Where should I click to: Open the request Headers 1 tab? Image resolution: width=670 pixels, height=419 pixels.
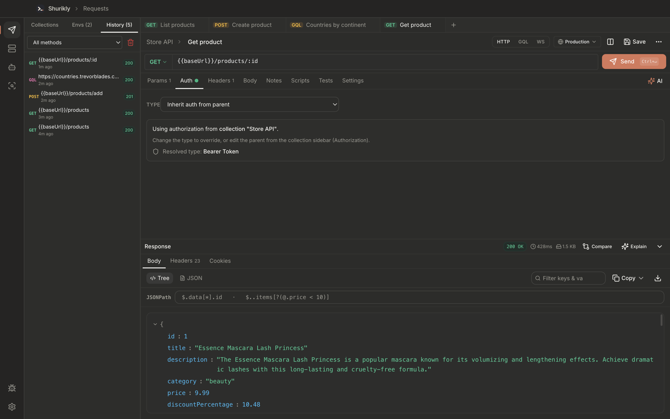221,81
